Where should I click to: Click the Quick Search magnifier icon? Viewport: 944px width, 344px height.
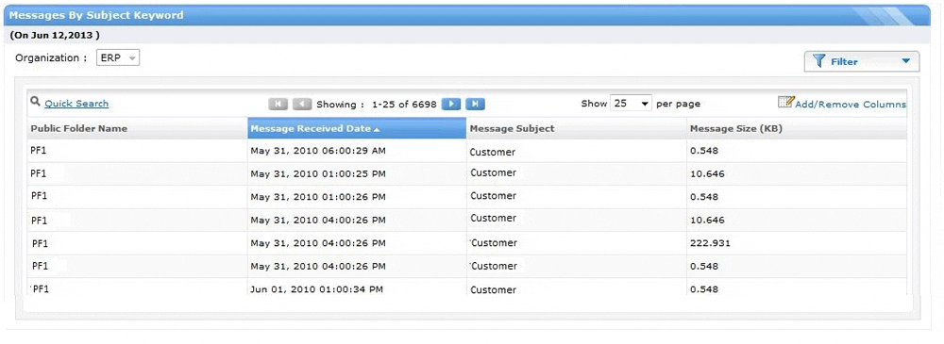(36, 103)
